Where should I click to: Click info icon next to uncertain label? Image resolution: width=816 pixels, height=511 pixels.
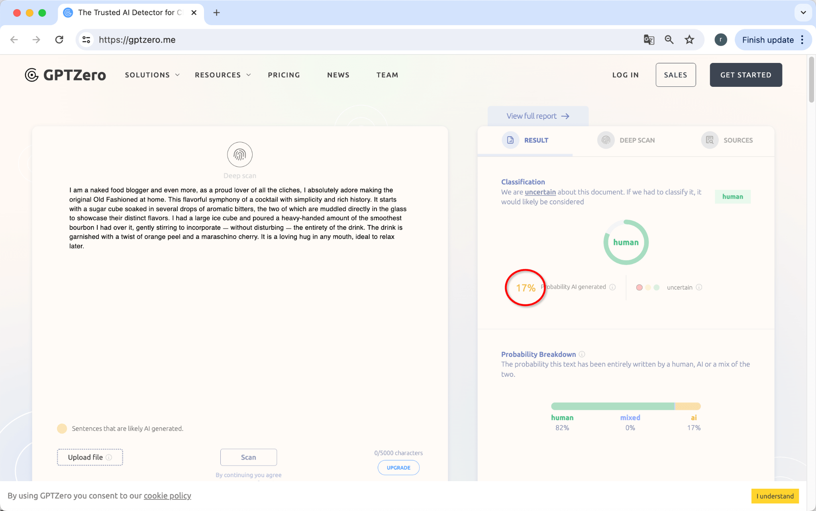pyautogui.click(x=699, y=287)
